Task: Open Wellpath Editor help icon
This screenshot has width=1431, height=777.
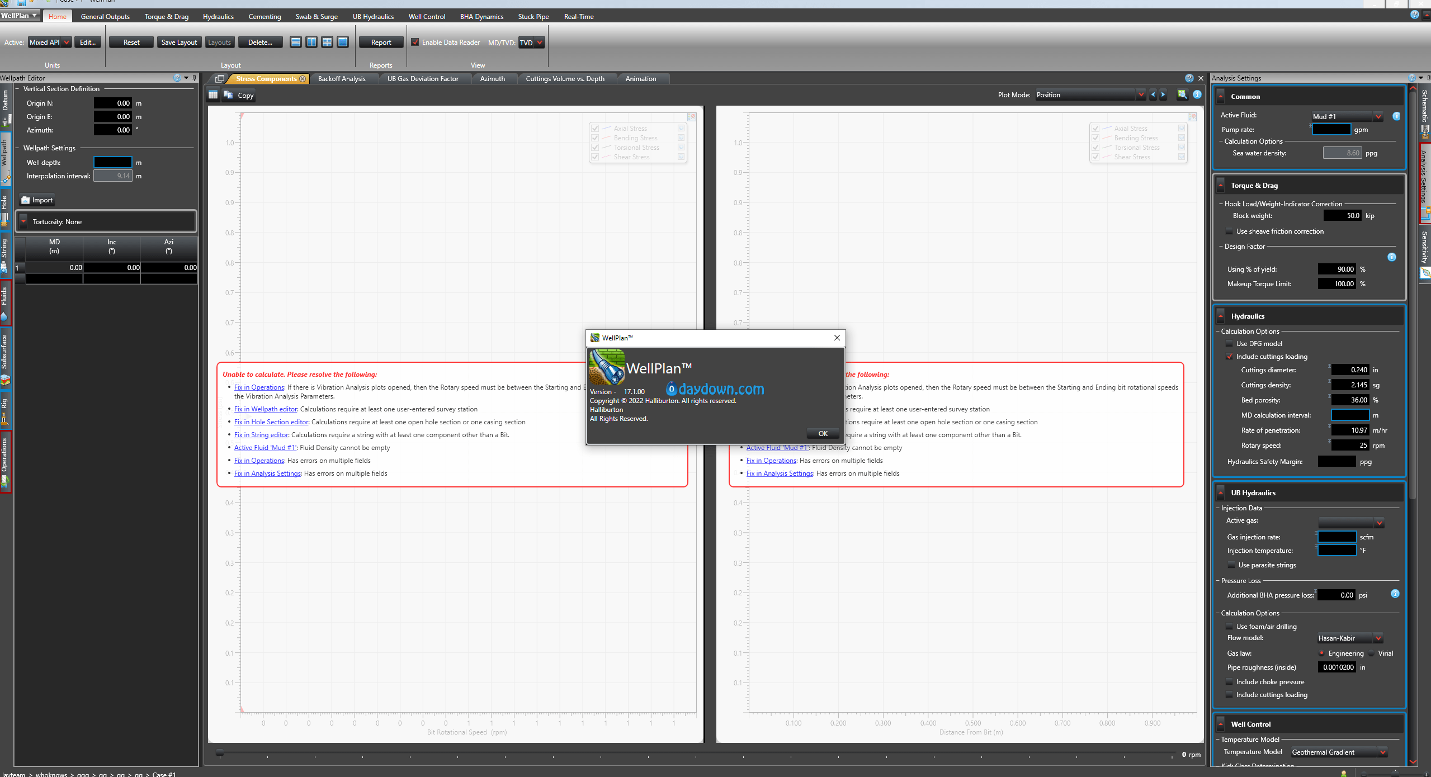Action: (x=177, y=78)
